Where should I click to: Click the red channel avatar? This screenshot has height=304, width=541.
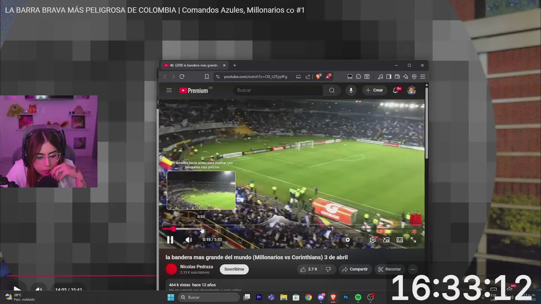pos(171,269)
